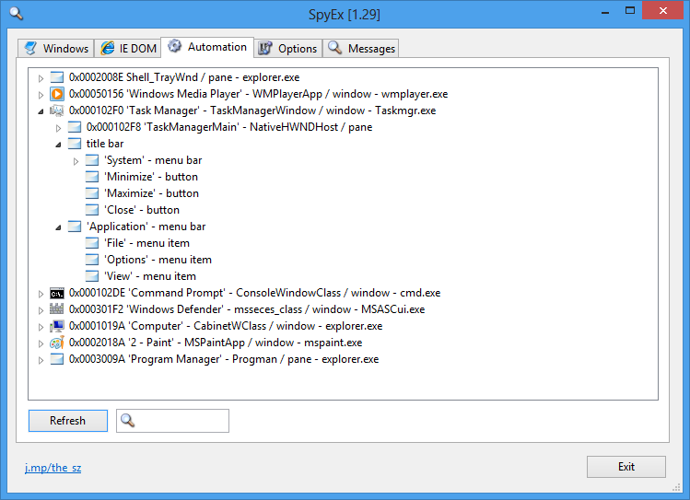690x500 pixels.
Task: Select the 'Close' - button row text
Action: click(x=142, y=210)
